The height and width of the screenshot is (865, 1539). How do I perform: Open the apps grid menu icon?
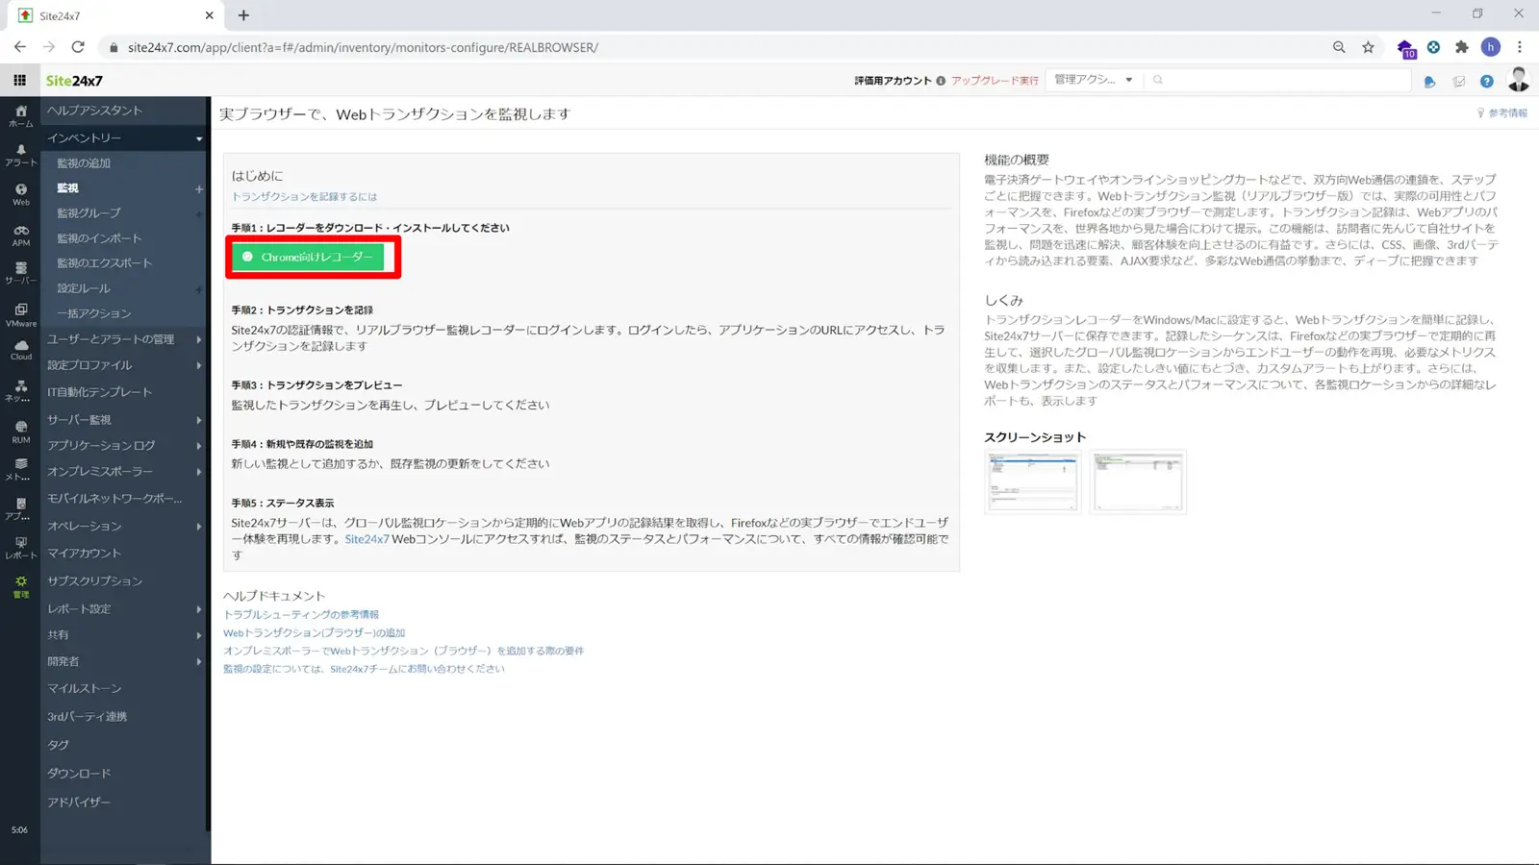19,81
